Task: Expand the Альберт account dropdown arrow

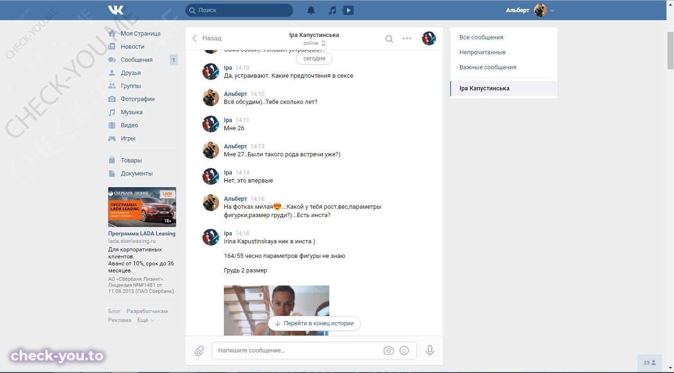Action: tap(552, 11)
